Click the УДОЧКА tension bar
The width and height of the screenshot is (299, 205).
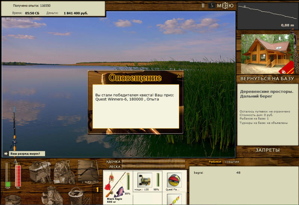pos(154,162)
